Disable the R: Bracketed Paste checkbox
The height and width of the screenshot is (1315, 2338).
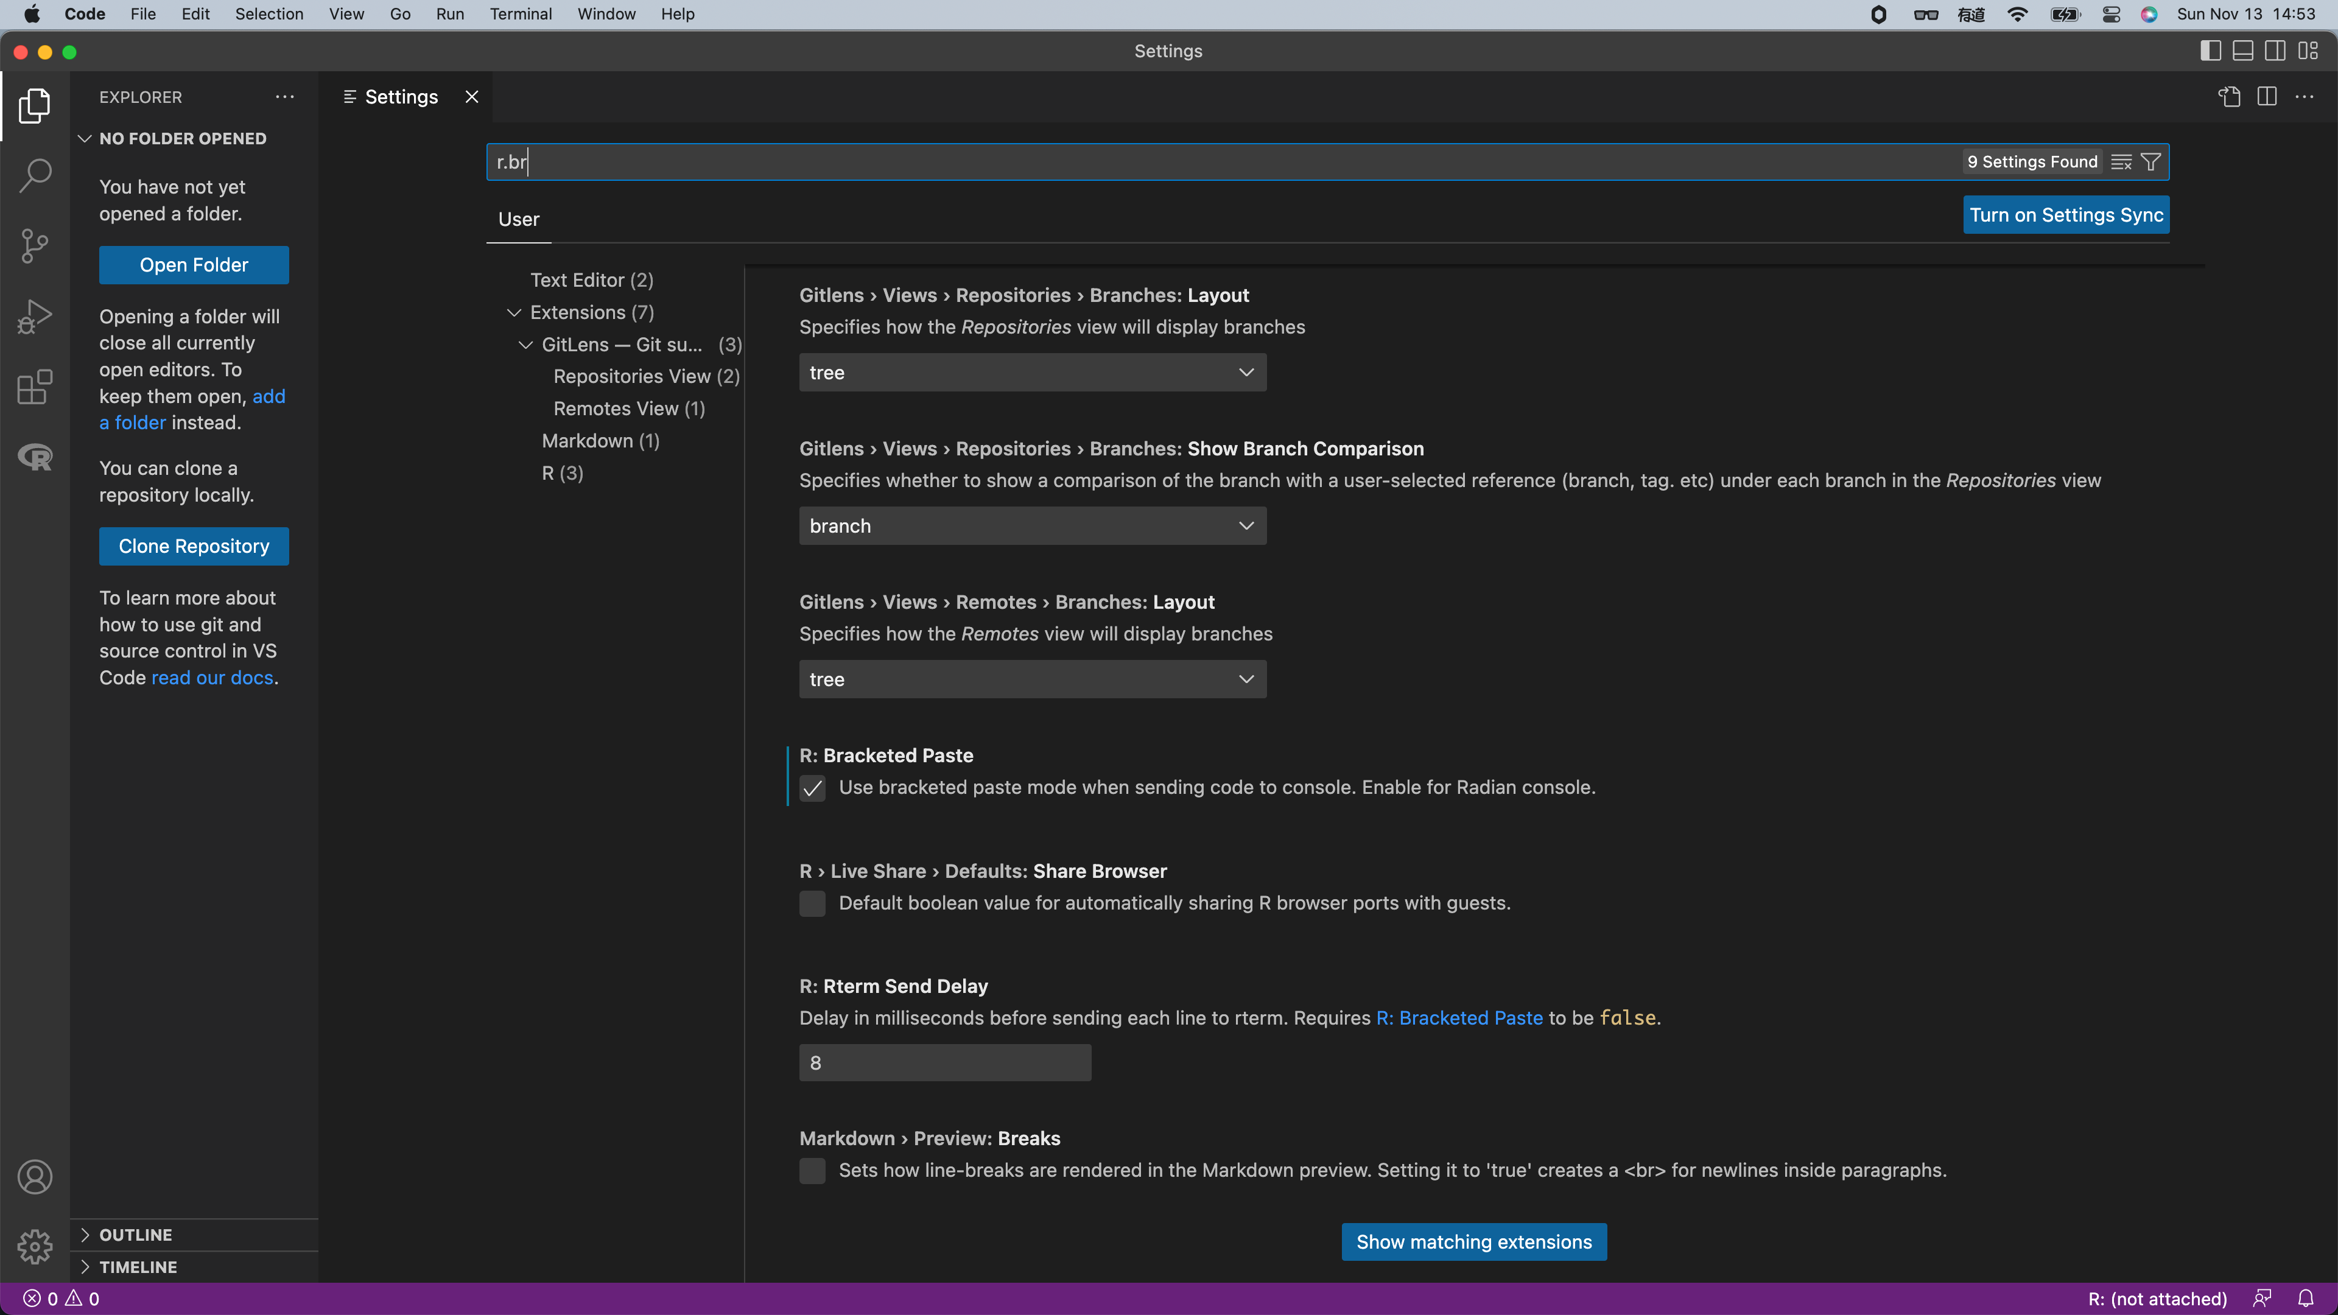tap(812, 788)
